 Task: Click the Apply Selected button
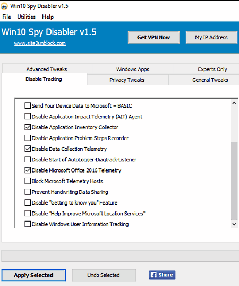[33, 275]
